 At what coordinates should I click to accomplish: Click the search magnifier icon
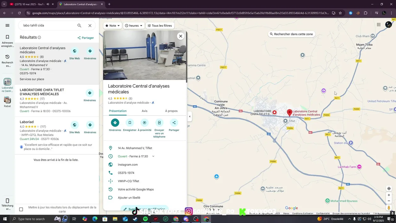[x=79, y=25]
